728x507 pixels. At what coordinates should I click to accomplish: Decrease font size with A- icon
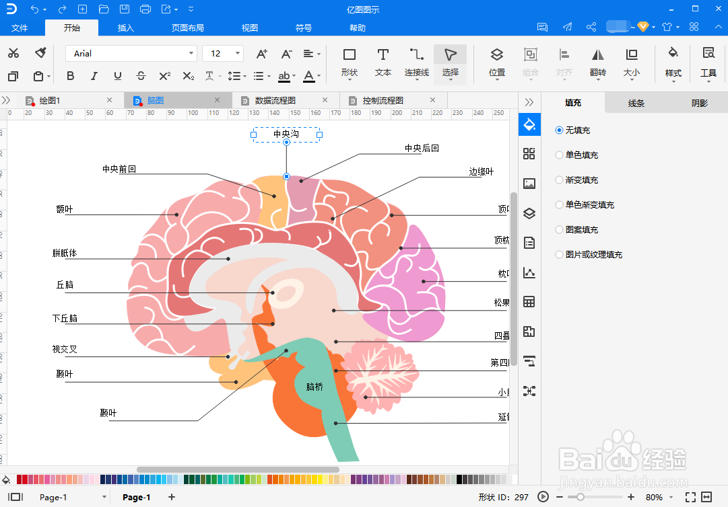(286, 54)
